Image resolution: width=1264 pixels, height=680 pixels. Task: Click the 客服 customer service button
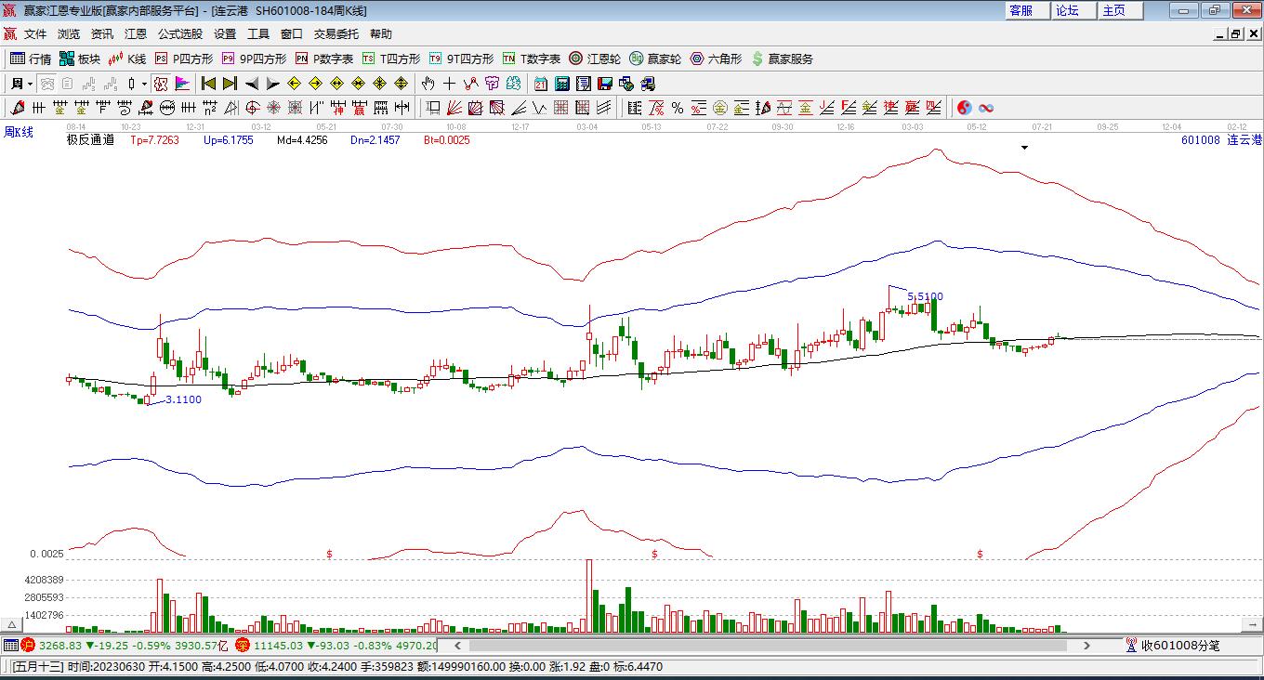click(1020, 10)
